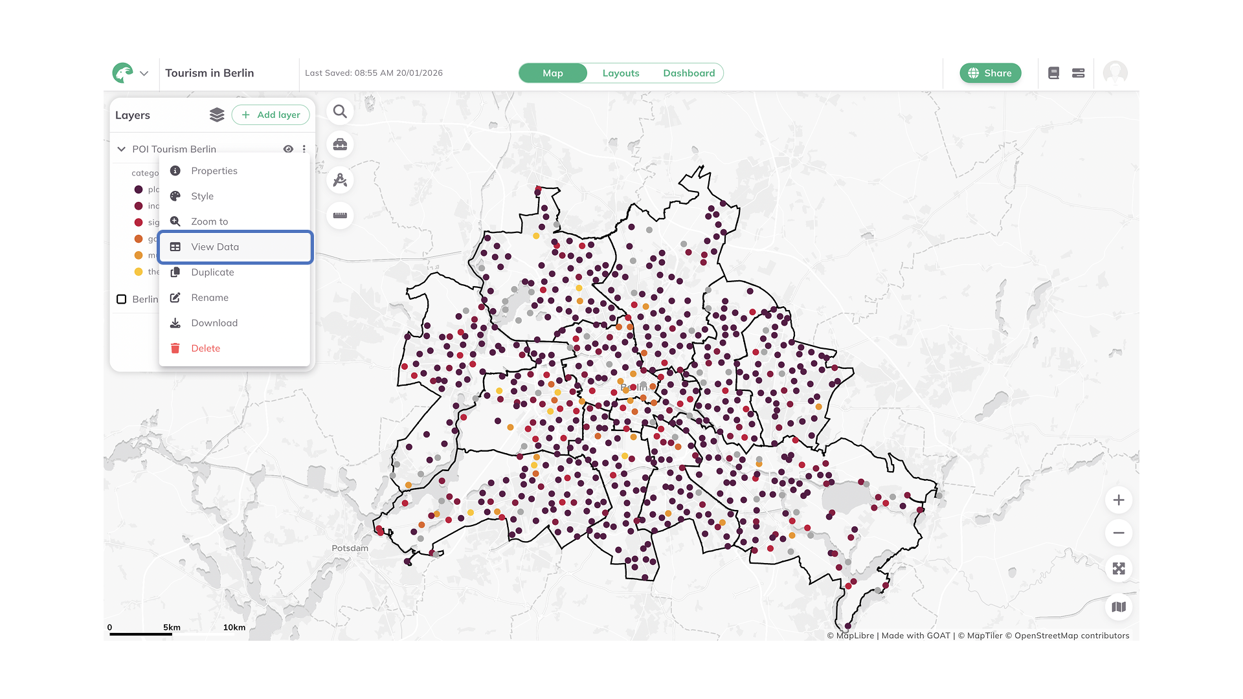Image resolution: width=1243 pixels, height=699 pixels.
Task: Open the layer's three-dot options menu
Action: [304, 149]
